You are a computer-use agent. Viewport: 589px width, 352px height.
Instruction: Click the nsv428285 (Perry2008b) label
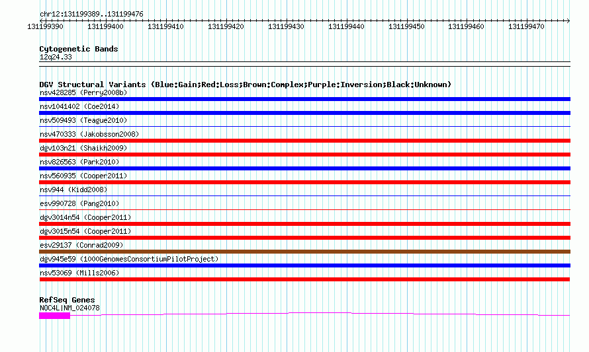pyautogui.click(x=83, y=92)
